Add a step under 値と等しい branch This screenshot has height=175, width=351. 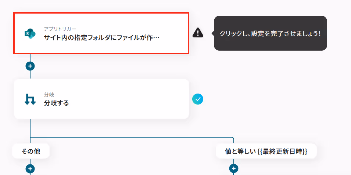[x=234, y=168]
